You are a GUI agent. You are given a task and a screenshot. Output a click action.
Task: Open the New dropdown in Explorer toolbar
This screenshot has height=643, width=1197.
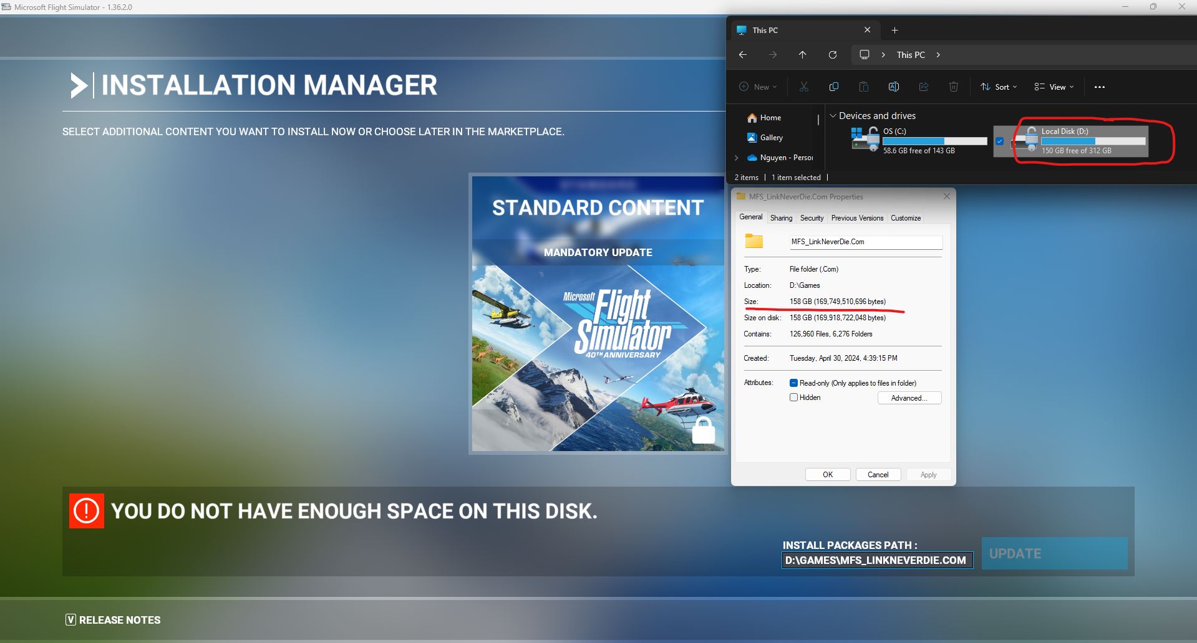[758, 87]
